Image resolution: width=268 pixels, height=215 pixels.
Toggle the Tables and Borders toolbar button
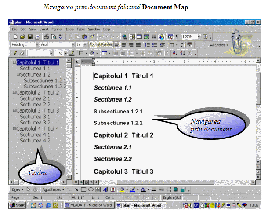click(x=132, y=36)
